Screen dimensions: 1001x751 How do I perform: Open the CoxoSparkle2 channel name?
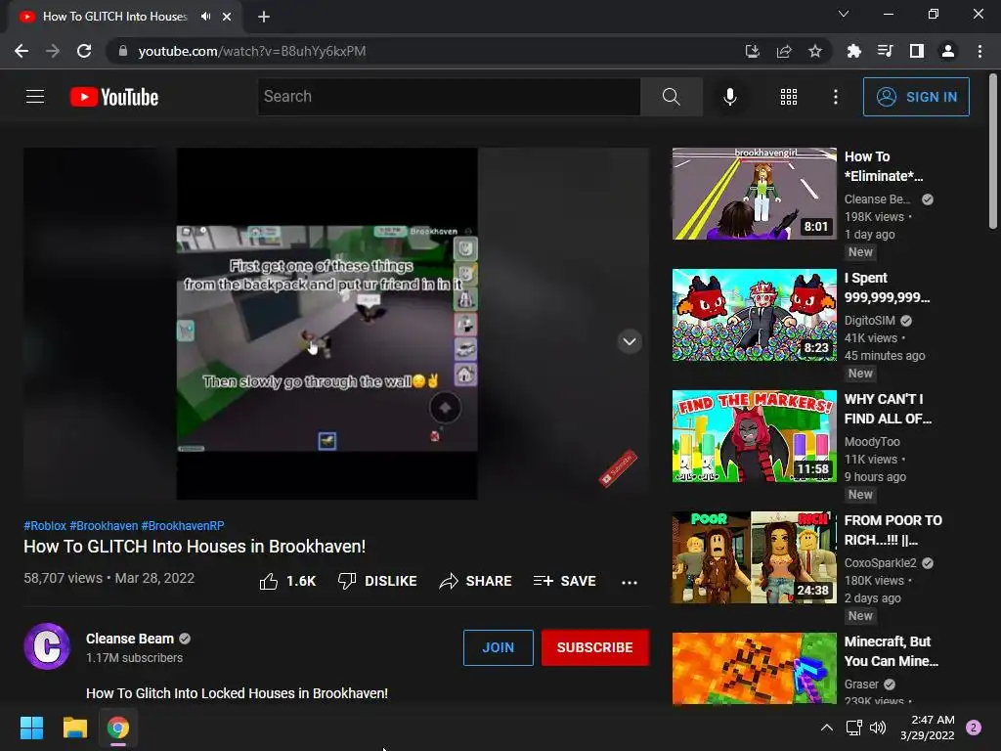click(881, 563)
